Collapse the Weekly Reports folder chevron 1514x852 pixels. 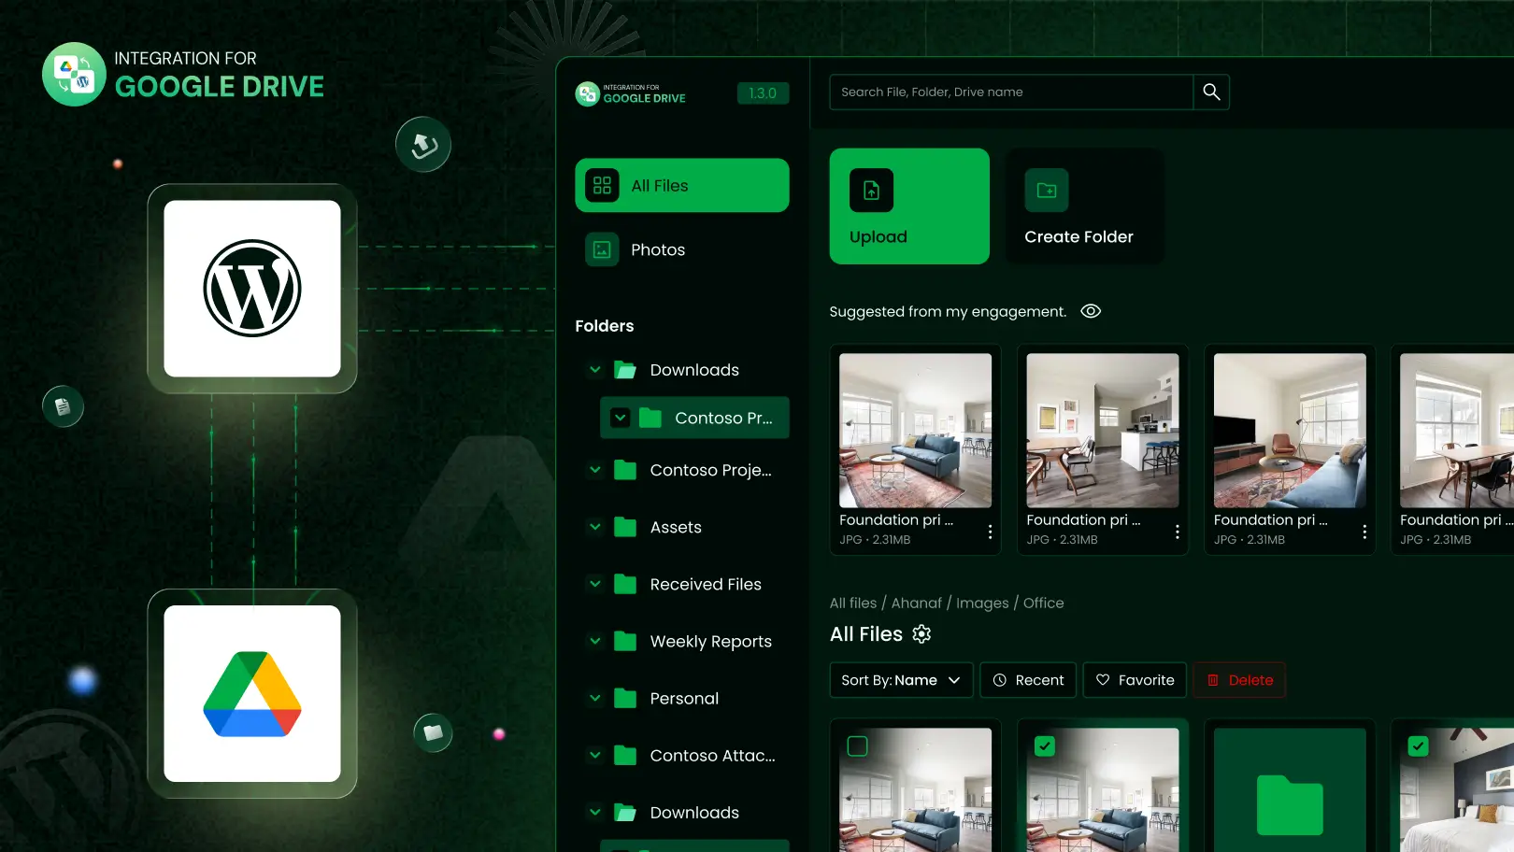[595, 641]
